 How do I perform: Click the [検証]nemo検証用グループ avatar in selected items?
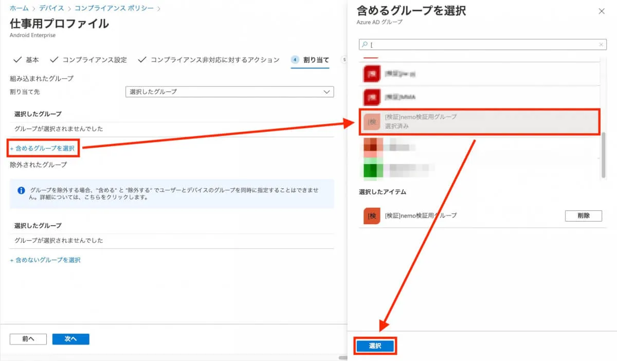371,216
